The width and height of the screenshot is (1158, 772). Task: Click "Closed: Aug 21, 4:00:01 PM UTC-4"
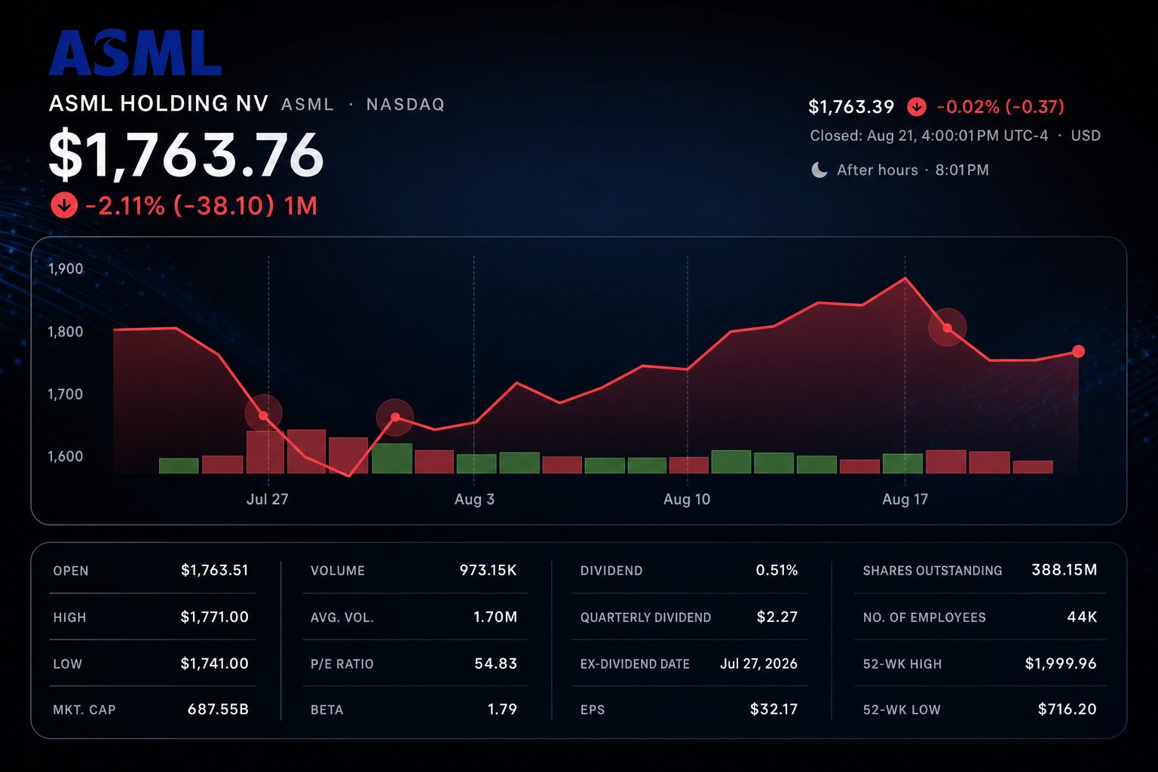coord(929,136)
